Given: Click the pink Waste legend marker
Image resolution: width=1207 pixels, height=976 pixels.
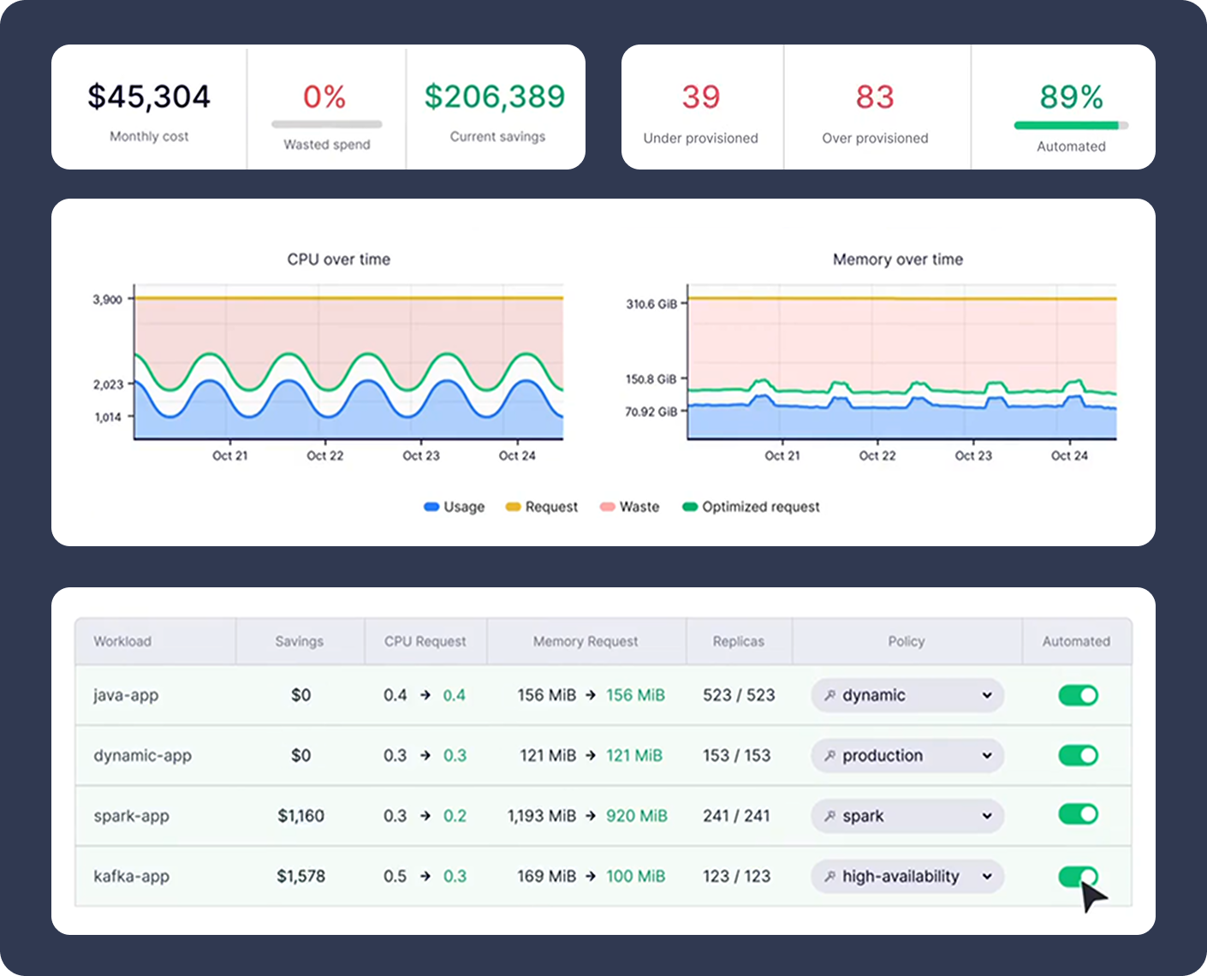Looking at the screenshot, I should 607,507.
